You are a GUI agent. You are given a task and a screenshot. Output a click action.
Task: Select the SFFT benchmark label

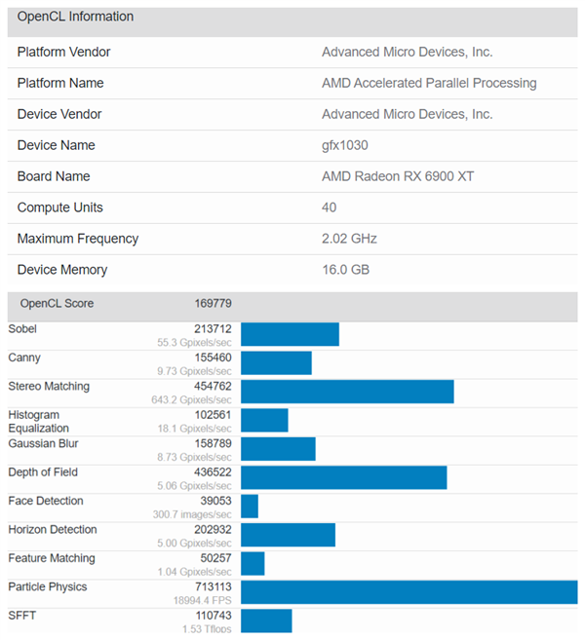pyautogui.click(x=21, y=616)
